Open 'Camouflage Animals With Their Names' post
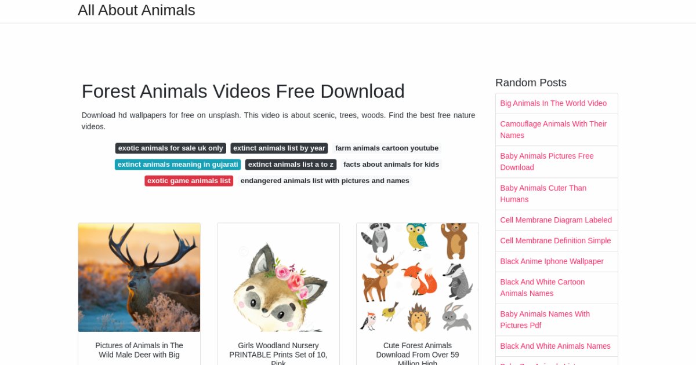This screenshot has width=696, height=365. (553, 130)
